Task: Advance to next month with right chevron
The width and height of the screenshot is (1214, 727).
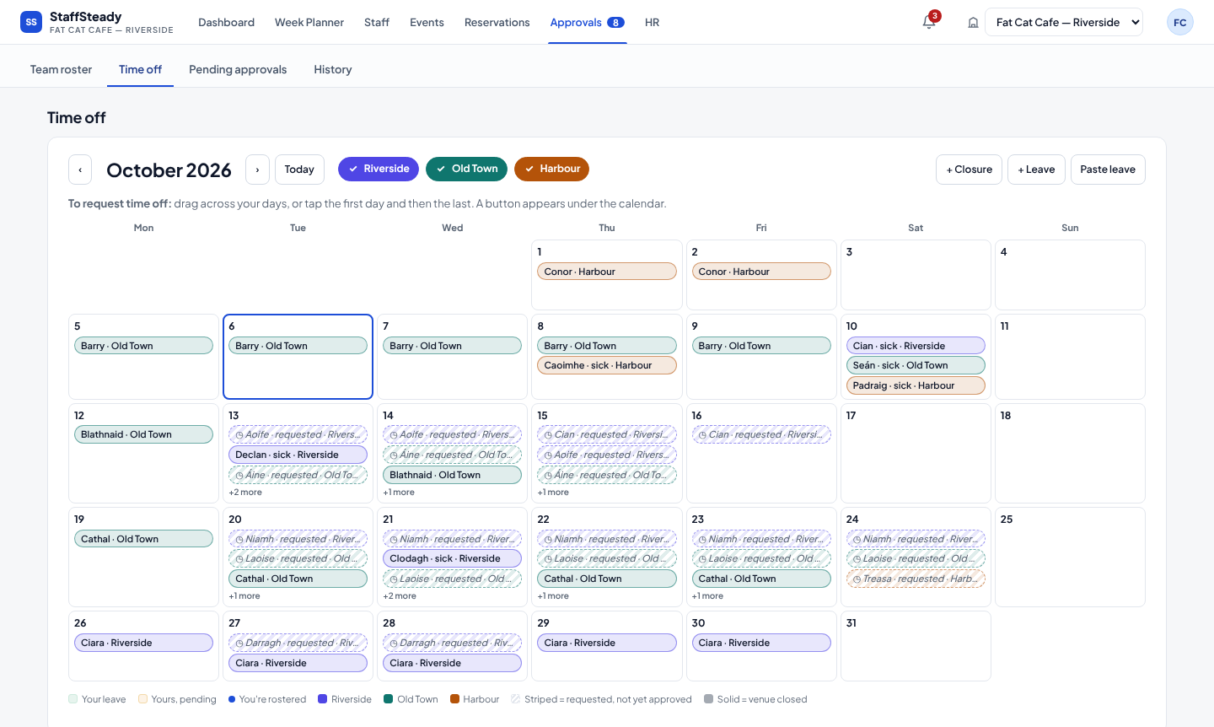Action: [258, 170]
